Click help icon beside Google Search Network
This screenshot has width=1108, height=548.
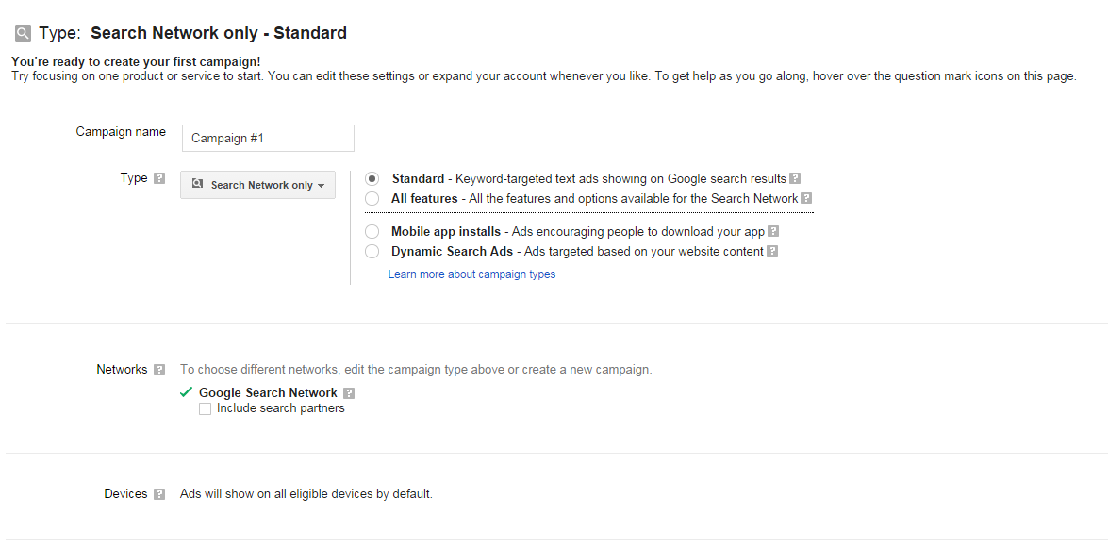349,393
